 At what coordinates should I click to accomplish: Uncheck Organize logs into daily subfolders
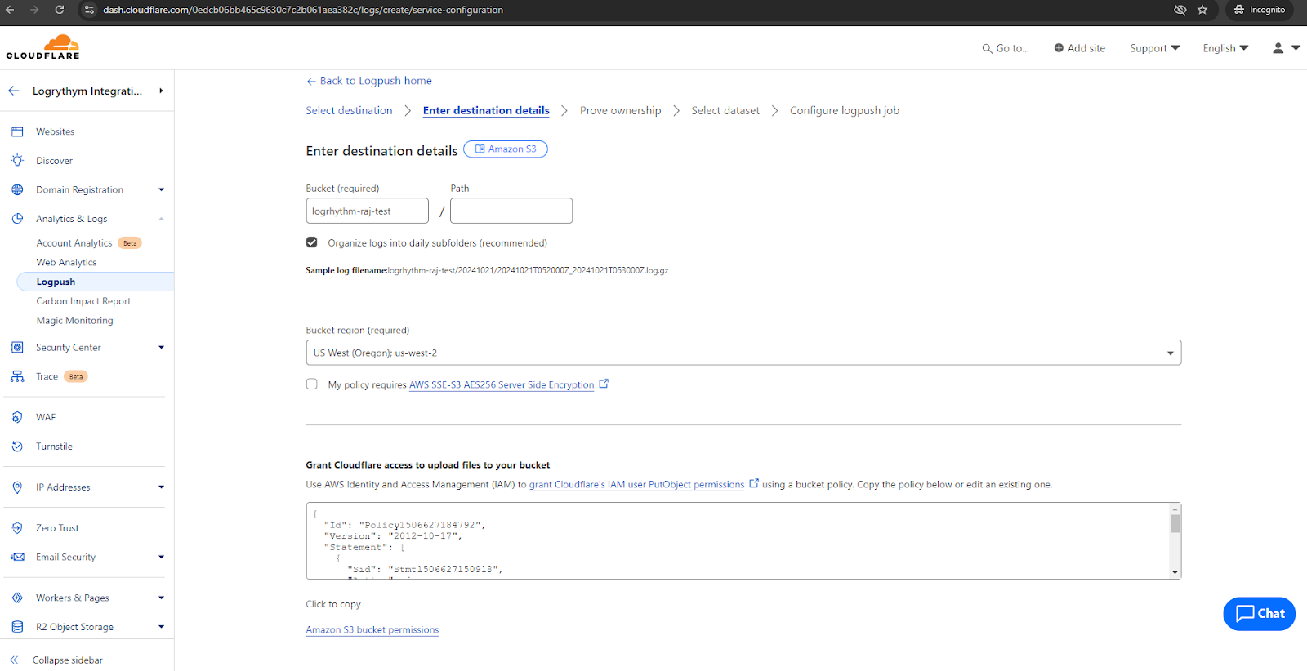312,242
